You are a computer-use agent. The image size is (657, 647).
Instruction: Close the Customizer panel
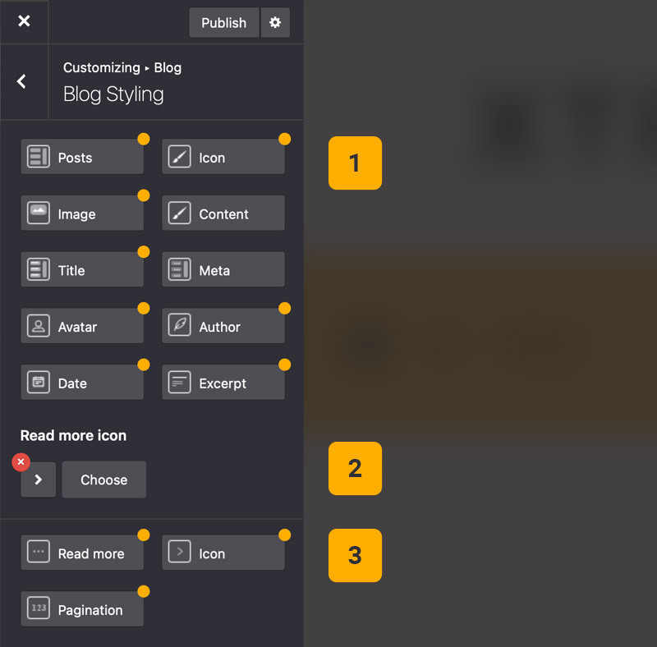(x=24, y=21)
